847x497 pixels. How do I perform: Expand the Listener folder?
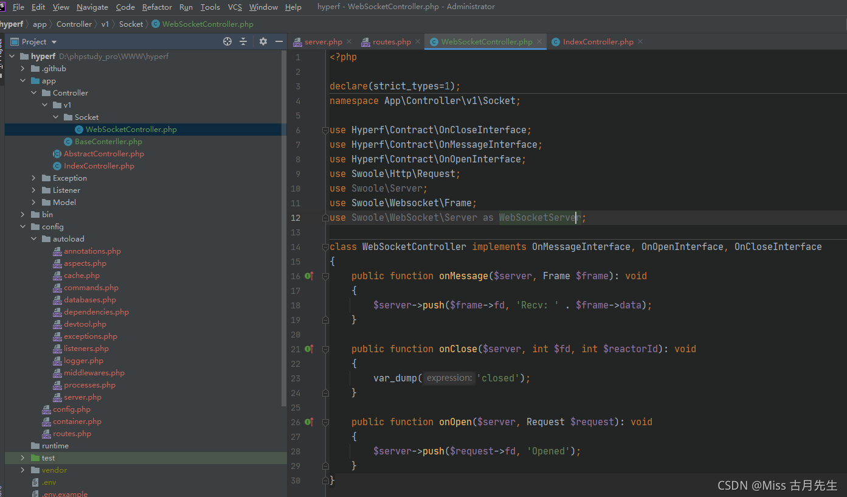tap(34, 190)
